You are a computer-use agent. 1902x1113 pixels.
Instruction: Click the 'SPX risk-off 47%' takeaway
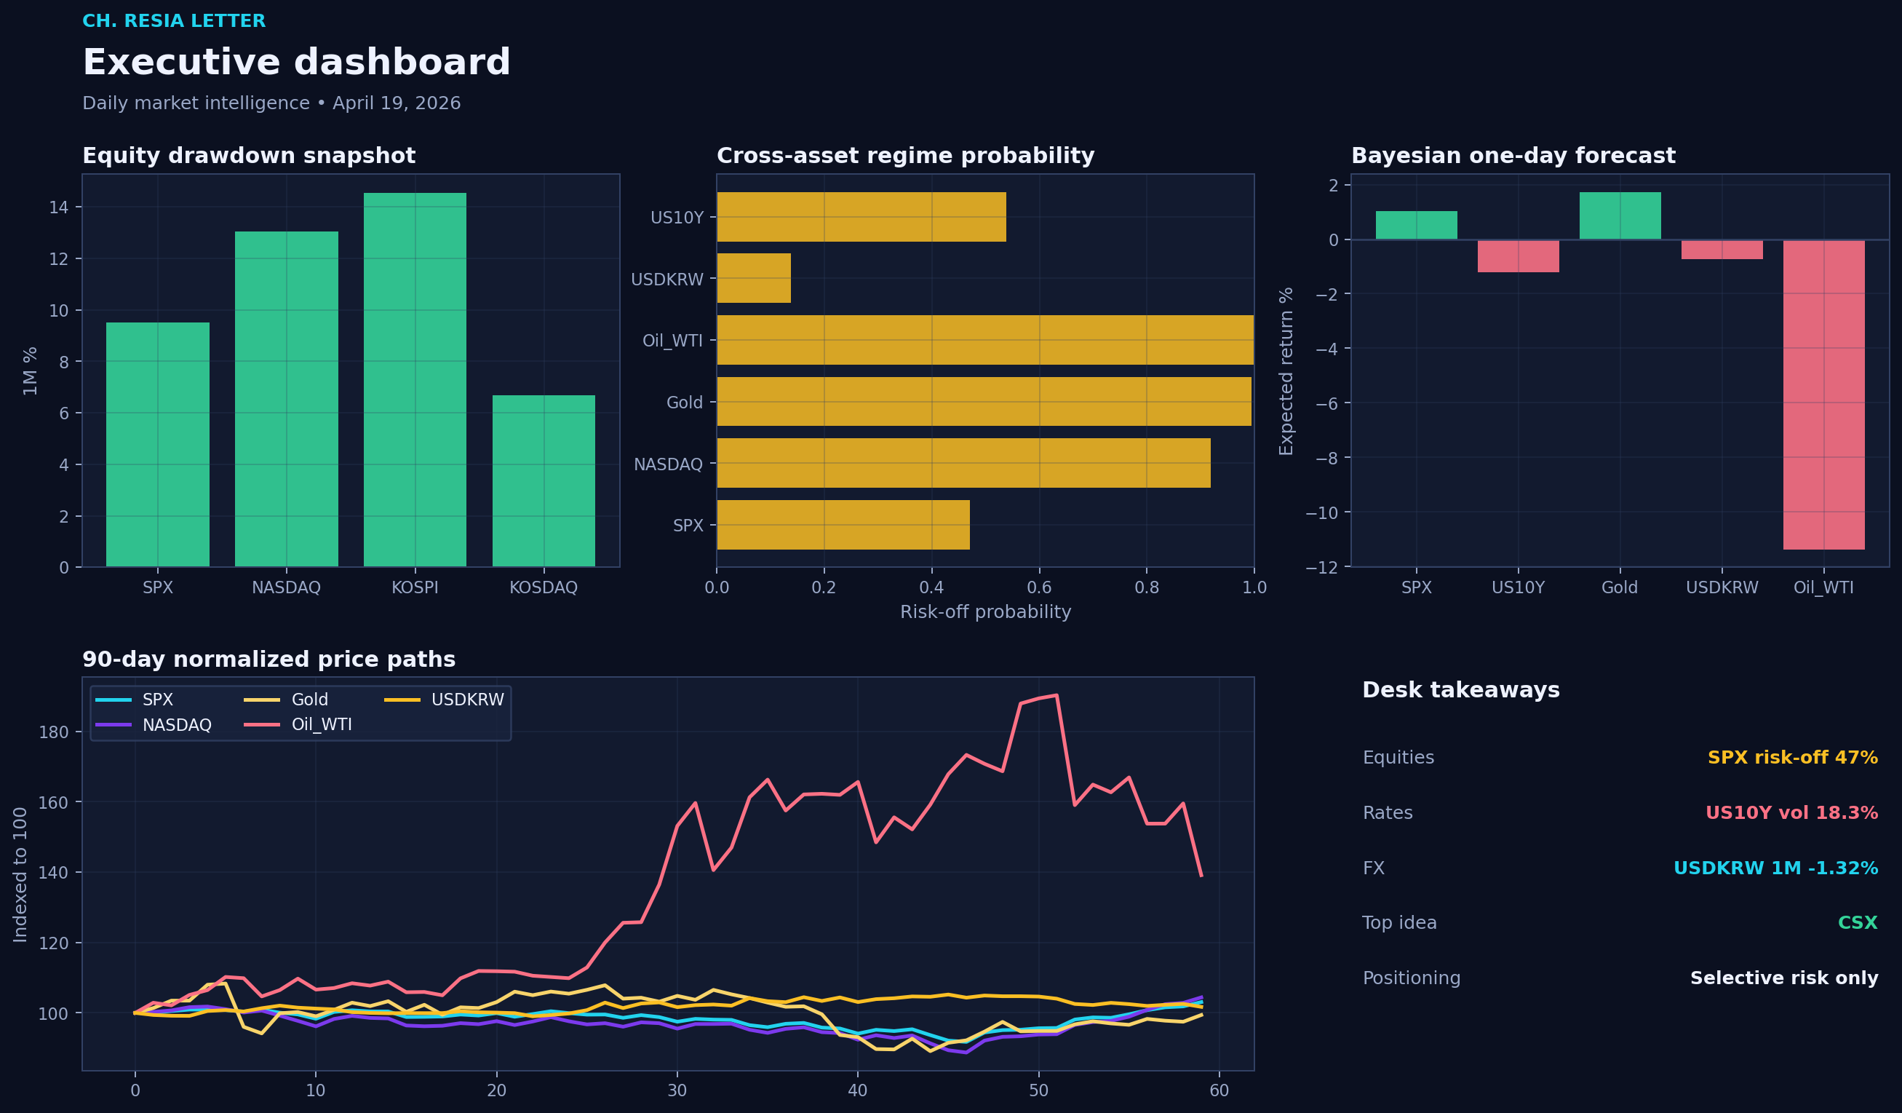pyautogui.click(x=1793, y=757)
